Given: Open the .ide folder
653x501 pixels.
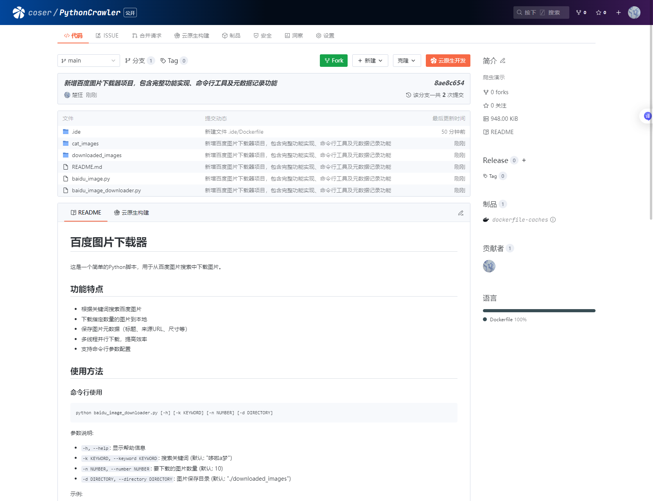Looking at the screenshot, I should click(76, 132).
